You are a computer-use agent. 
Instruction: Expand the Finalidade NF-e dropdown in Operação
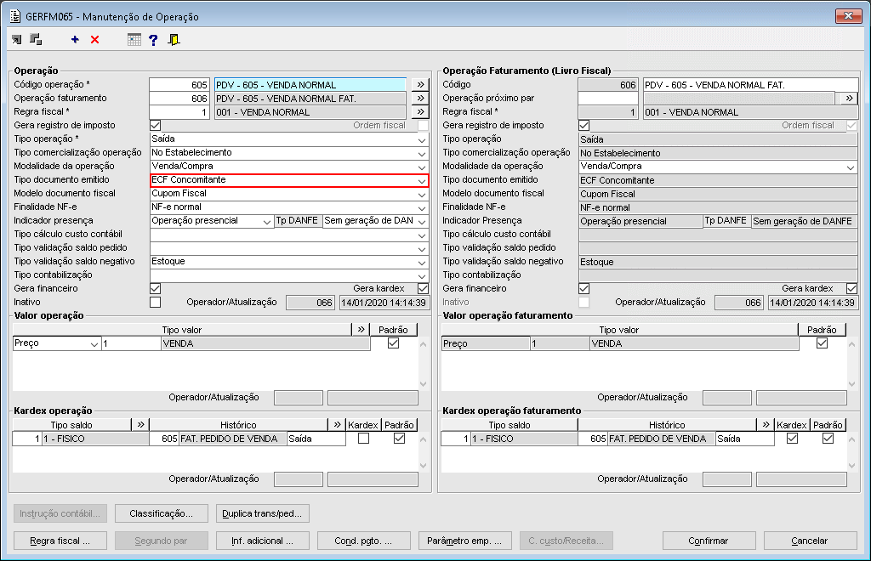pyautogui.click(x=422, y=207)
